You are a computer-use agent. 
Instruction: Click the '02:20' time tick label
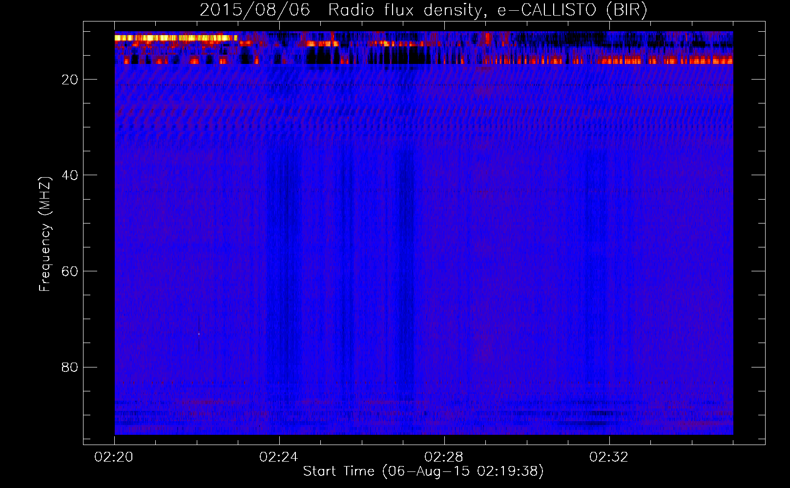click(x=114, y=457)
